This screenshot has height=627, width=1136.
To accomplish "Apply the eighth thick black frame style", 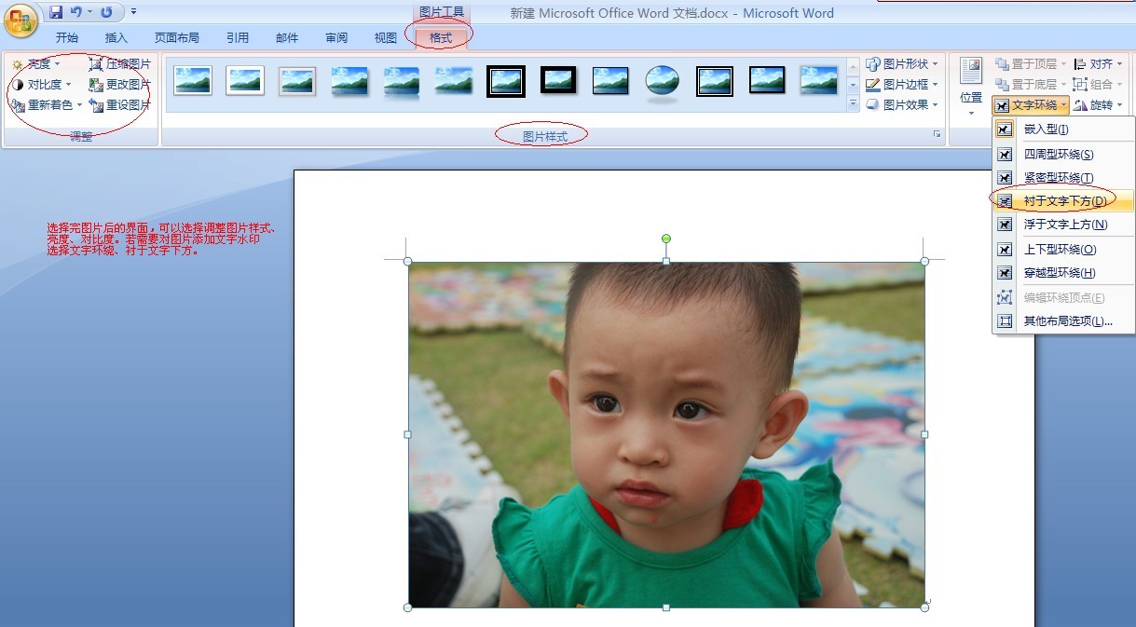I will [x=558, y=81].
